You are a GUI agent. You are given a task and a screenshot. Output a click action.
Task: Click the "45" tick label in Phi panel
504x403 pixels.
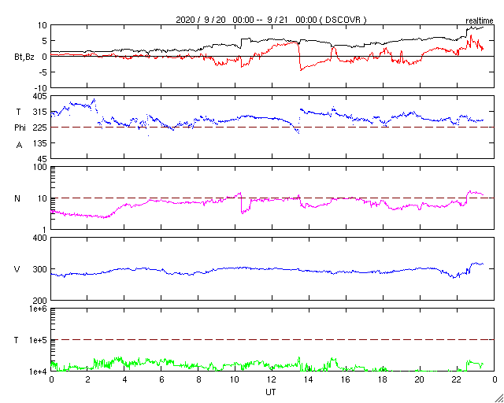pos(42,159)
